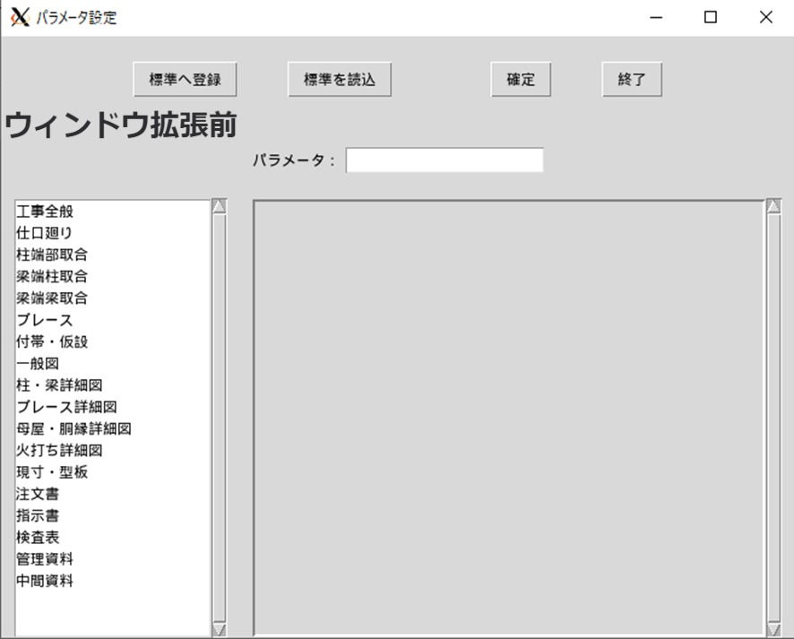Minimize the パラメータ設定 window
The width and height of the screenshot is (794, 639).
click(656, 17)
